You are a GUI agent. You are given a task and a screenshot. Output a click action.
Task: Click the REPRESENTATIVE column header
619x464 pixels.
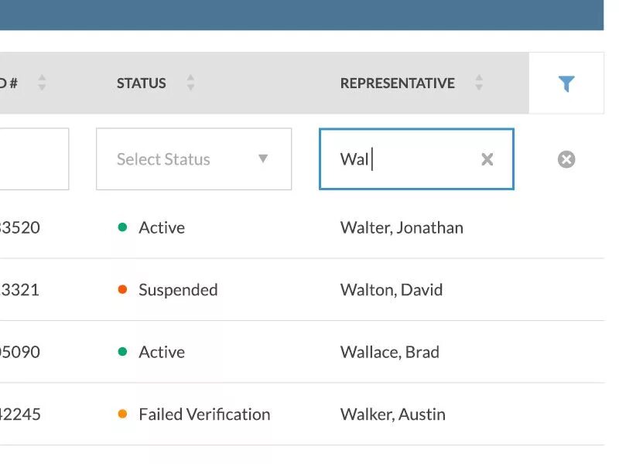pyautogui.click(x=398, y=84)
